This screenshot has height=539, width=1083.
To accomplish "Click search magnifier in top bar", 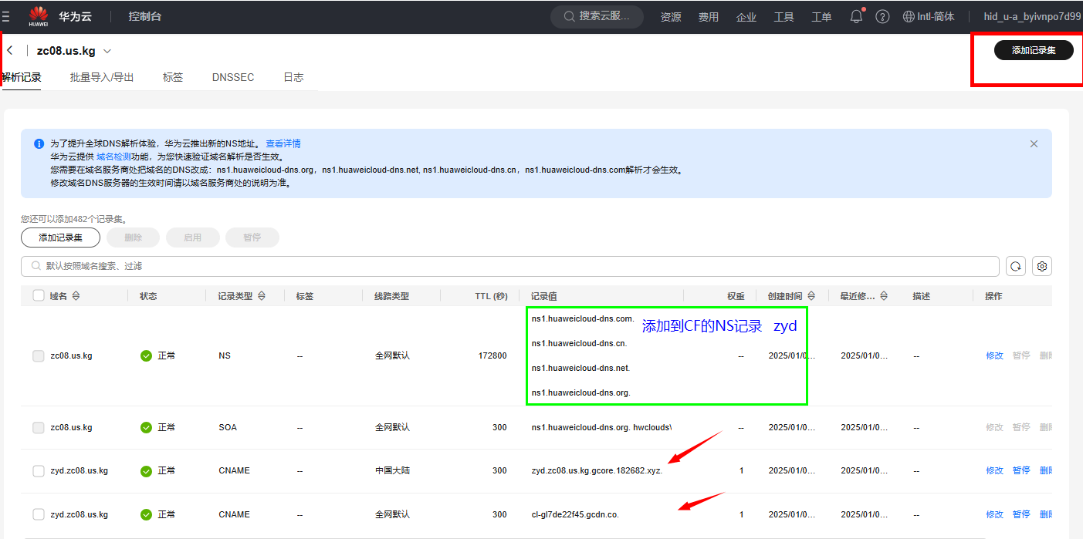I will pos(569,16).
